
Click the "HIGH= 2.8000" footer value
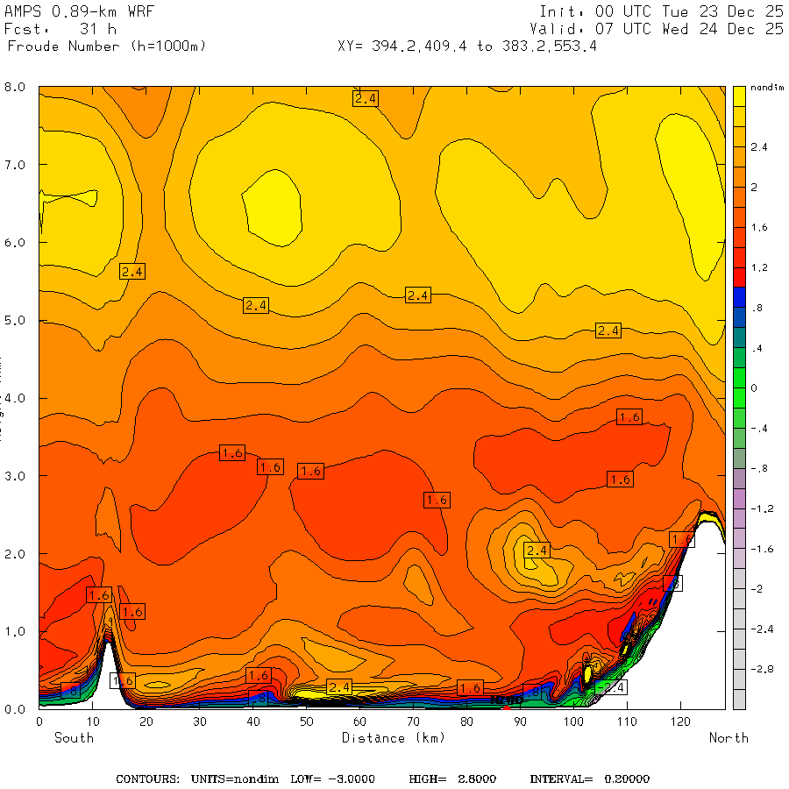click(452, 779)
